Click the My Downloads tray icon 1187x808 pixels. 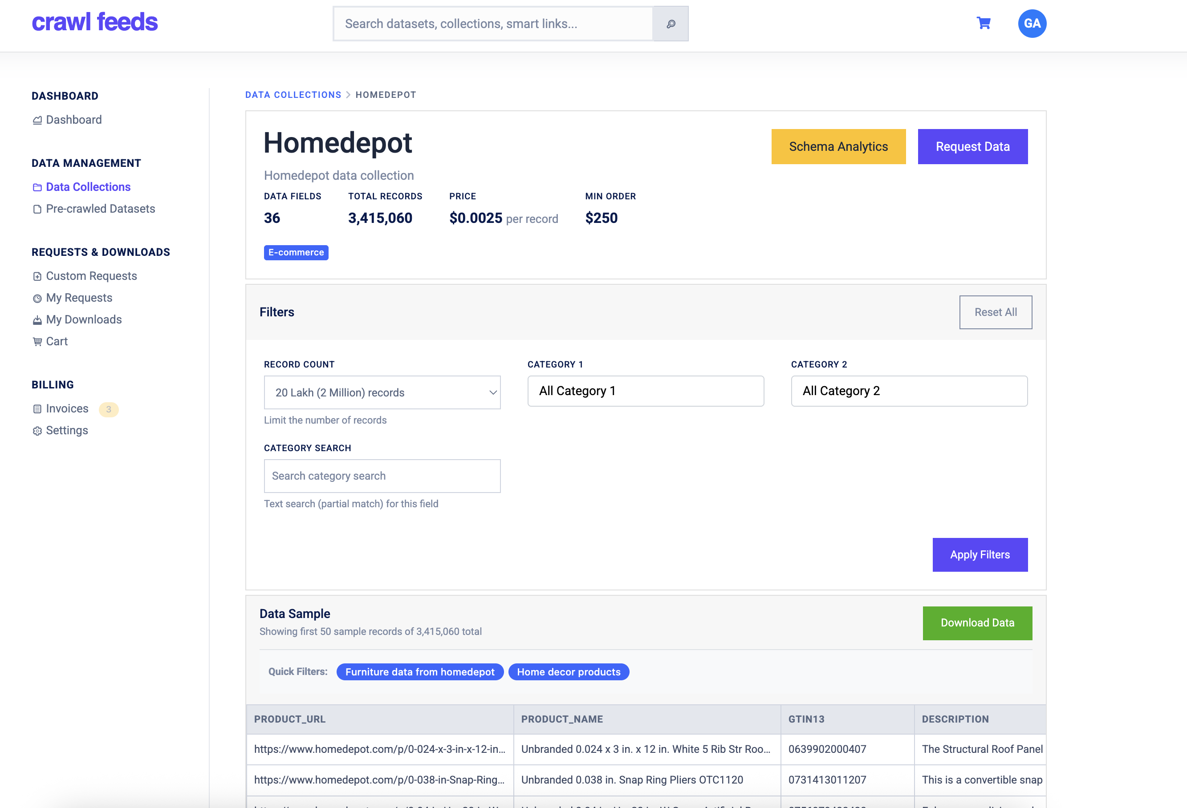37,320
